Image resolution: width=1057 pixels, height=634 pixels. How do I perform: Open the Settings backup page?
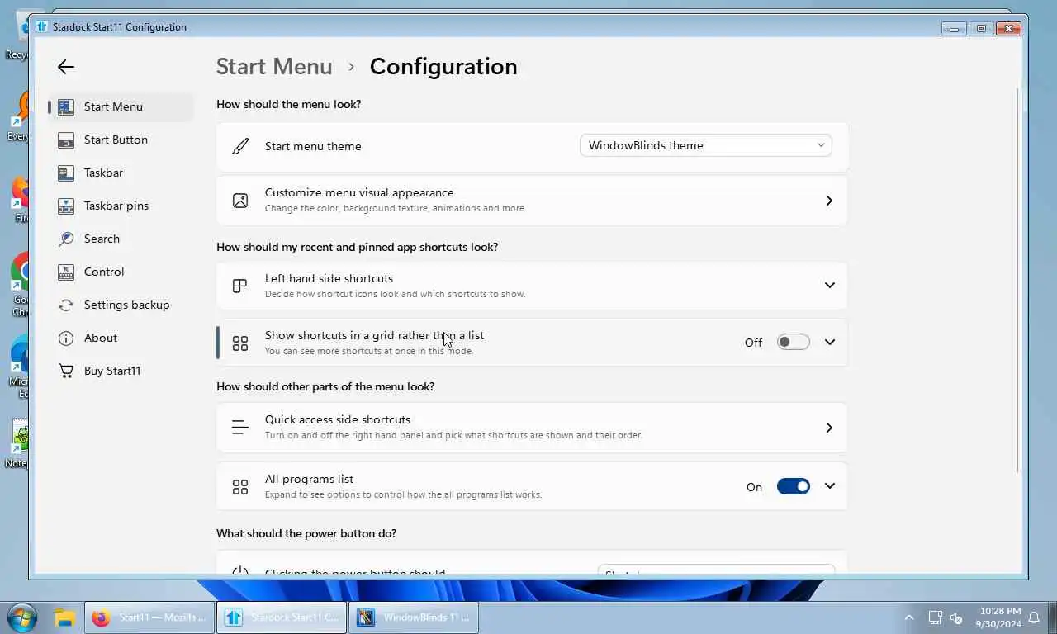pos(121,305)
